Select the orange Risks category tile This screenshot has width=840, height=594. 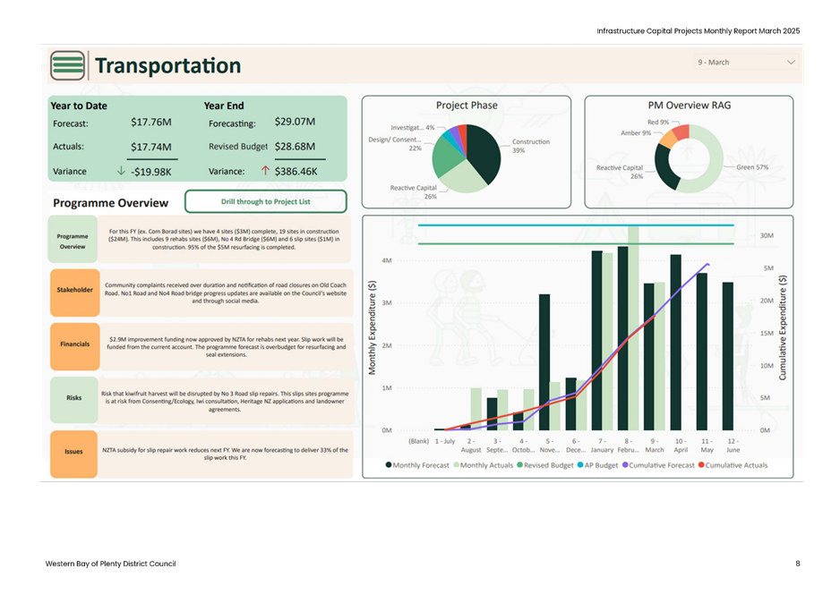(x=73, y=399)
